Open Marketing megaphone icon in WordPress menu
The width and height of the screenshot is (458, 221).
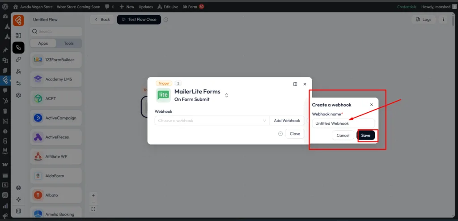point(5,216)
